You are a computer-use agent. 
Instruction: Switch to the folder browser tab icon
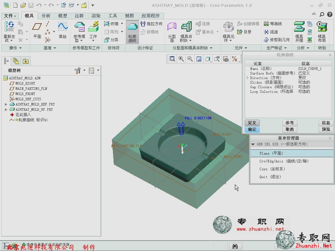coord(16,61)
